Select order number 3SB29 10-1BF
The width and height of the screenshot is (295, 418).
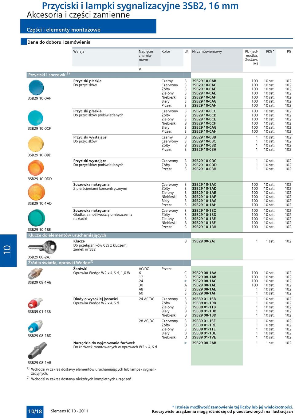(204, 223)
